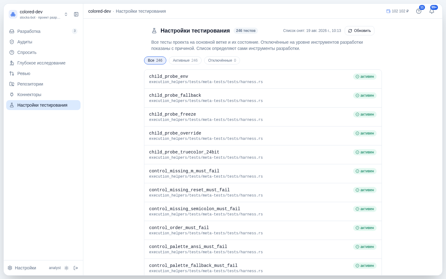Select the Активные 246 filter tab

(x=185, y=60)
